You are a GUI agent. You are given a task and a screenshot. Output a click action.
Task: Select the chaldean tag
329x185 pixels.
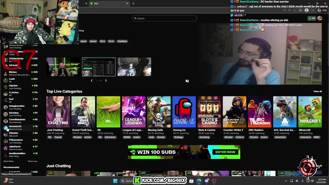(122, 41)
